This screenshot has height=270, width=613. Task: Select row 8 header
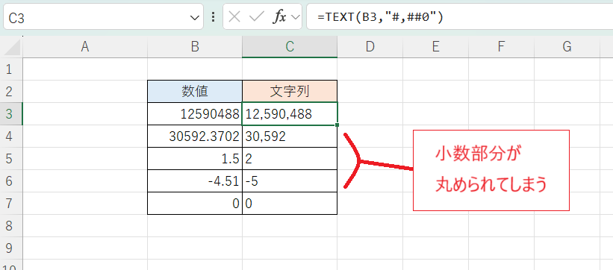(11, 225)
